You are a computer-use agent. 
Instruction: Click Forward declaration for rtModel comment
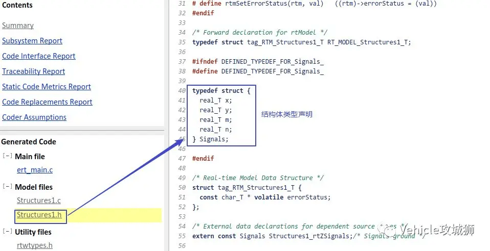[x=260, y=33]
